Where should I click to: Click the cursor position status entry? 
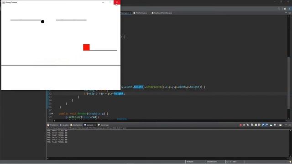pos(231,162)
